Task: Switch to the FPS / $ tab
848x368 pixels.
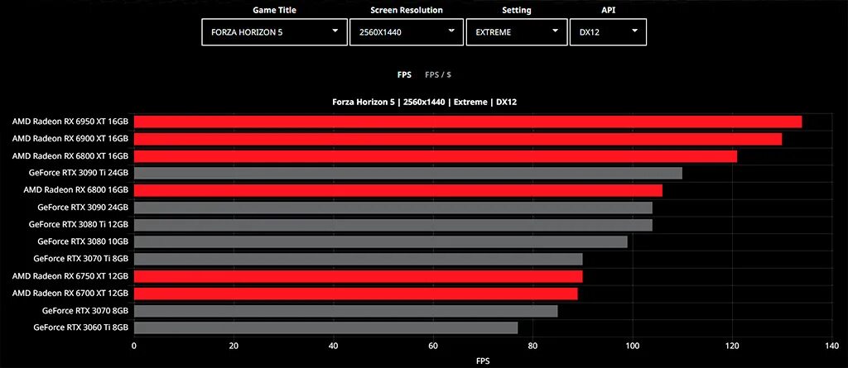Action: click(438, 74)
